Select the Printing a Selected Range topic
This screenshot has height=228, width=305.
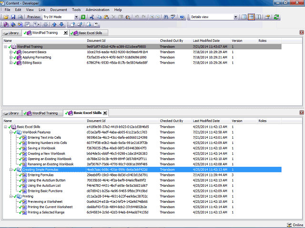(46, 212)
